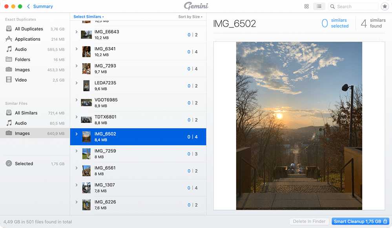Click the Audio icon under Similar Files
This screenshot has width=392, height=228.
tap(9, 123)
